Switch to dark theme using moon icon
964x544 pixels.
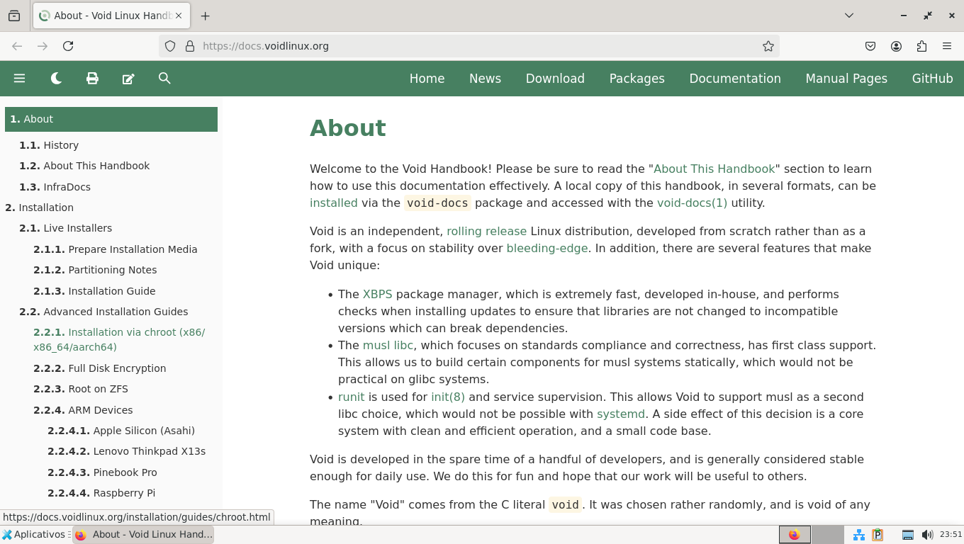[56, 79]
